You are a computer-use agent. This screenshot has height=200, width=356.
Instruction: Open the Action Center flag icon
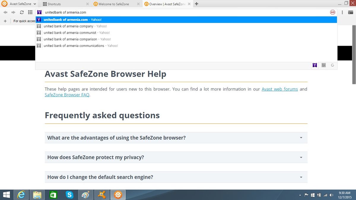point(306,195)
